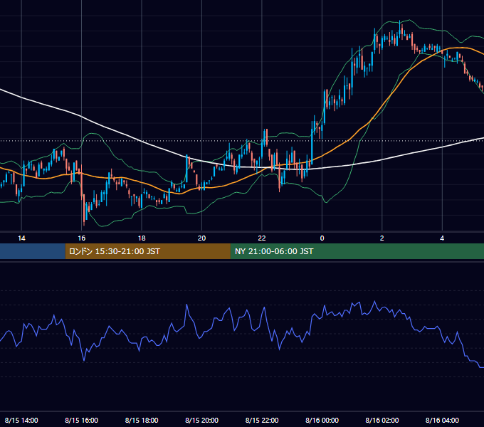Click the 16 hour axis label
This screenshot has height=427, width=484.
(x=81, y=238)
